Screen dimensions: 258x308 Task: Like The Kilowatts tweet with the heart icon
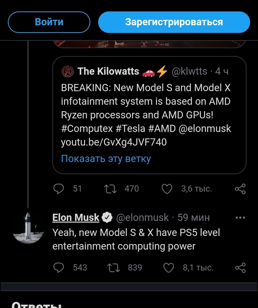click(167, 188)
